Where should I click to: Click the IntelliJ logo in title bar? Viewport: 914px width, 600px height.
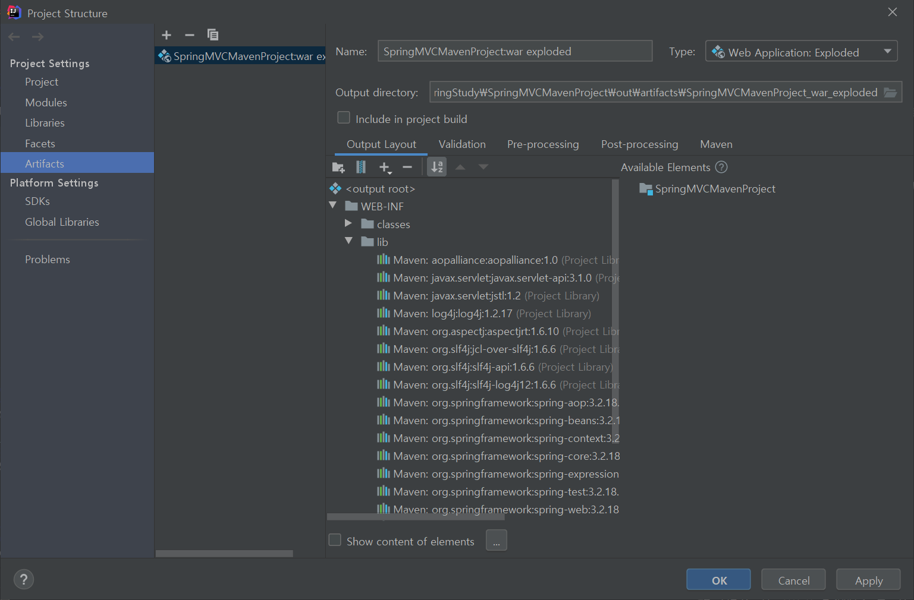(x=14, y=12)
